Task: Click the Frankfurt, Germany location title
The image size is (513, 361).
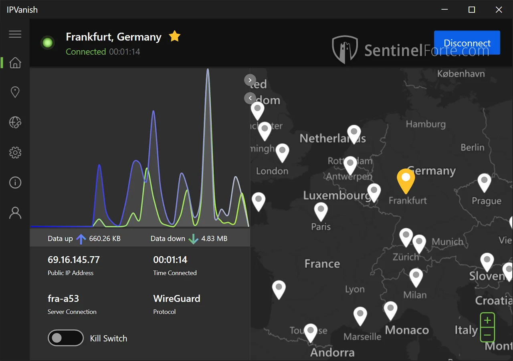Action: click(113, 37)
